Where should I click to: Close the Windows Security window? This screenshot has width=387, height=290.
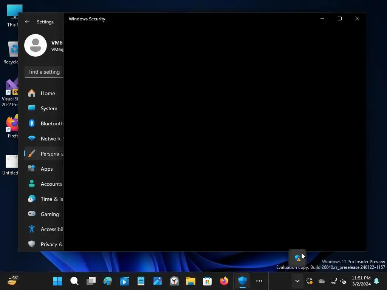pos(357,19)
